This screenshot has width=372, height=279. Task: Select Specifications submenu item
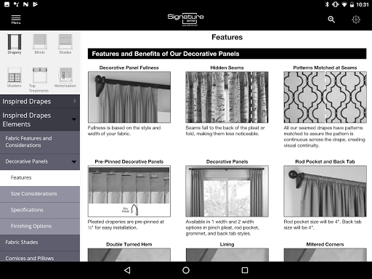coord(40,210)
